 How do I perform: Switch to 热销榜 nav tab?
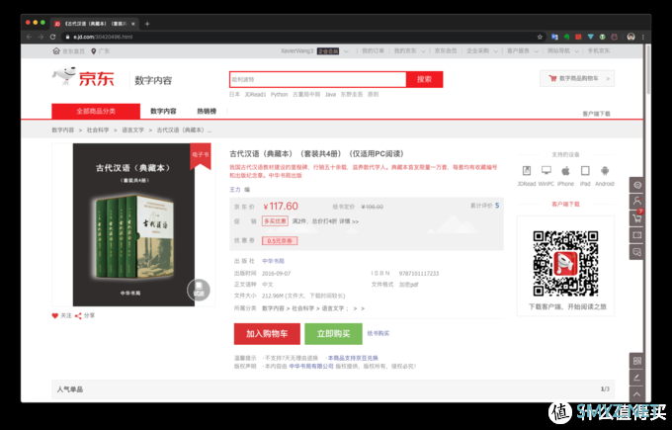pos(207,111)
